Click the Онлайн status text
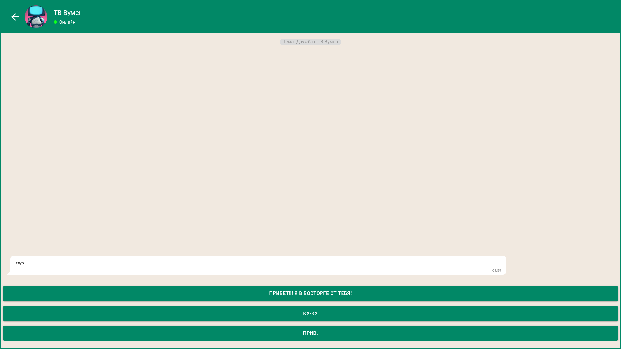621x349 pixels. tap(67, 22)
